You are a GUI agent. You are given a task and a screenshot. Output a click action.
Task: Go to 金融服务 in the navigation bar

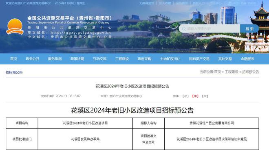tap(247, 59)
